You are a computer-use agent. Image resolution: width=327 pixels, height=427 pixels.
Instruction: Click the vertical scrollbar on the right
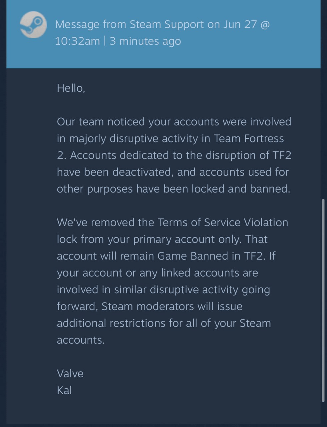(323, 300)
